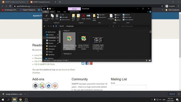The width and height of the screenshot is (181, 102).
Task: Click Edit in Open group
Action: [x=117, y=17]
